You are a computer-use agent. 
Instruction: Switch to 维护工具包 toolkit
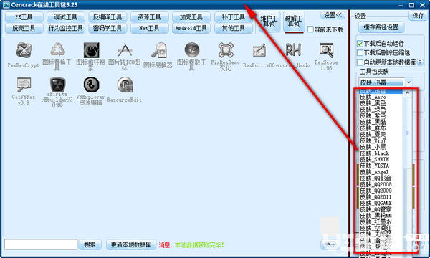tap(269, 21)
